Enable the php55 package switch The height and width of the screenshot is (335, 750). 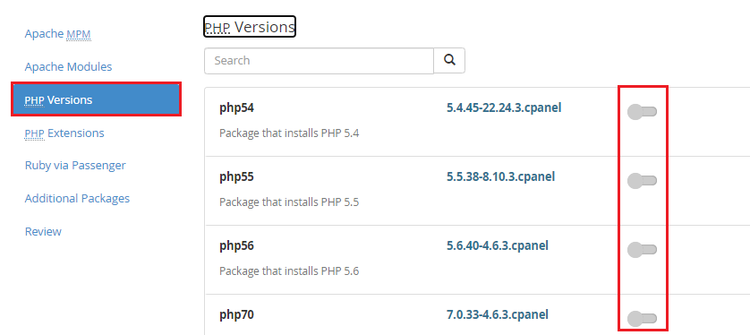pos(642,181)
